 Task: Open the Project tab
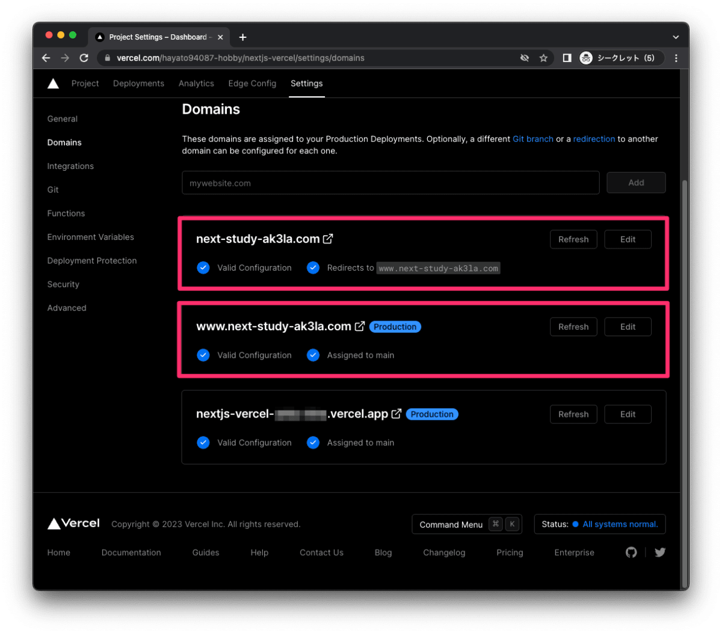[x=85, y=84]
